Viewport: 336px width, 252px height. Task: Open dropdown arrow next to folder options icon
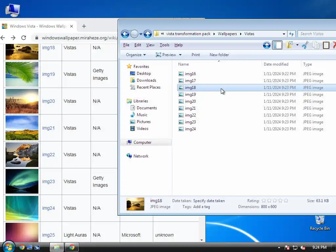click(297, 45)
